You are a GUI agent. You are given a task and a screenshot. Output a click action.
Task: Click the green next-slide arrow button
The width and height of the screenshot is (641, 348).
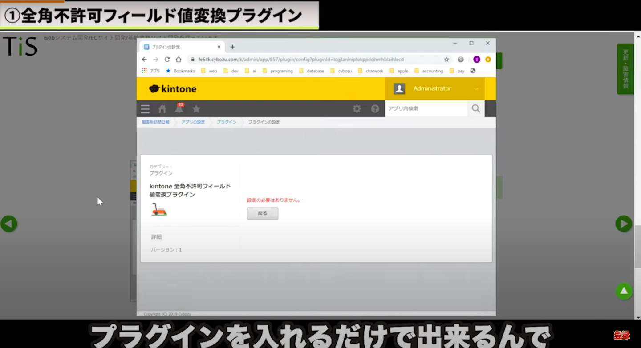point(623,224)
